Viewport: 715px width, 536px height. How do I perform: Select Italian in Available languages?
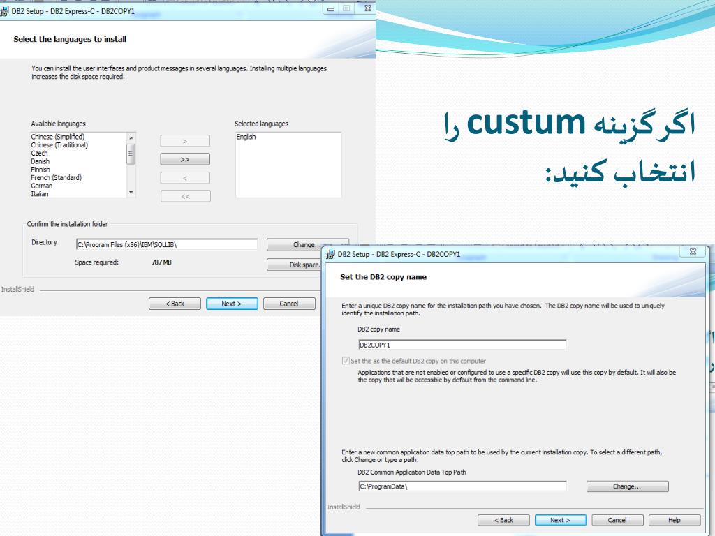click(40, 194)
